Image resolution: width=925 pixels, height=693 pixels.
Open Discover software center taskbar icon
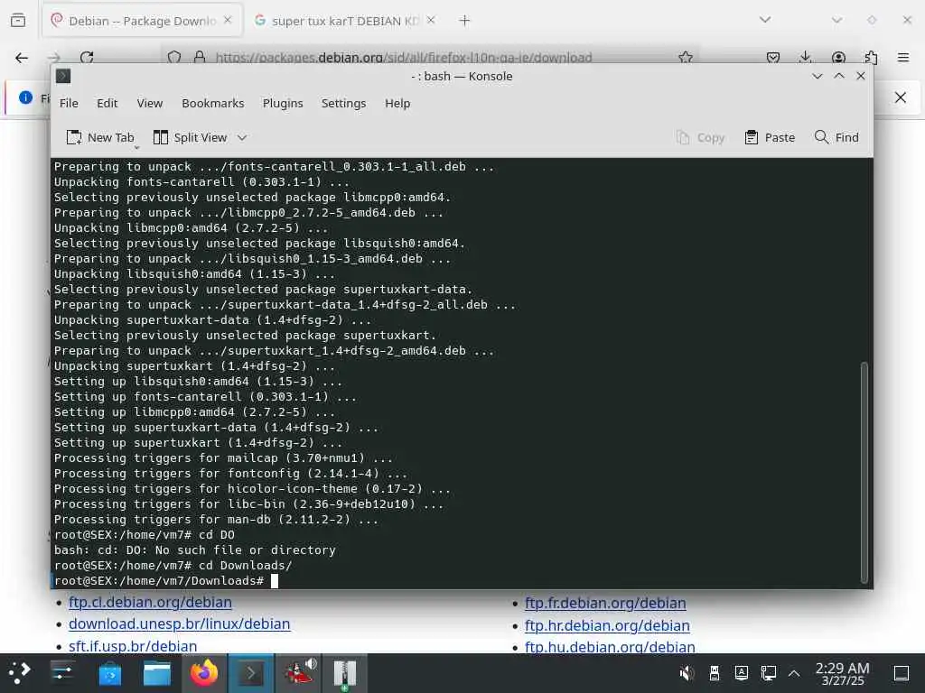[109, 673]
